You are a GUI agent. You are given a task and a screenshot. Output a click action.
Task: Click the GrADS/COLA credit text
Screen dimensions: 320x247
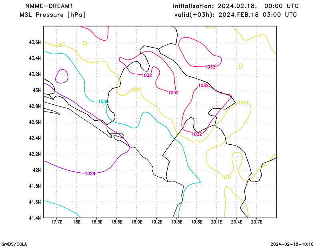[x=14, y=244]
